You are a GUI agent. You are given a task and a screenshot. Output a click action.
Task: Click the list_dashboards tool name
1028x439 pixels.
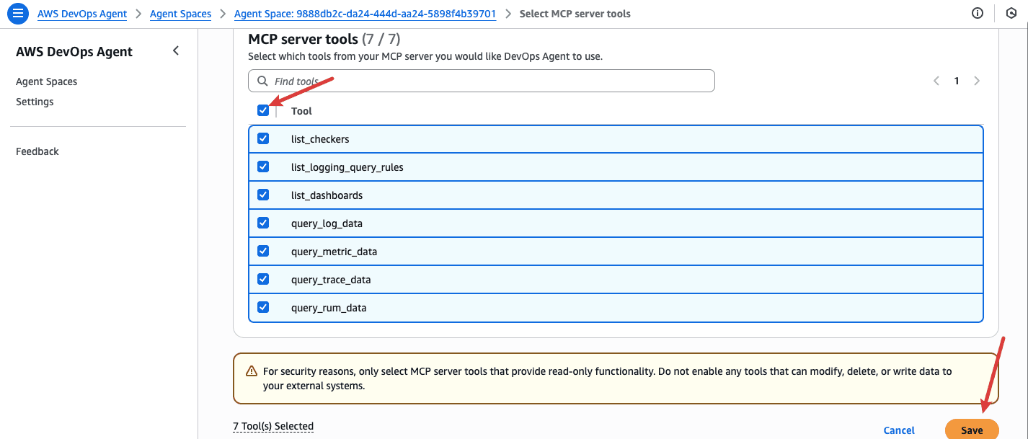(327, 195)
